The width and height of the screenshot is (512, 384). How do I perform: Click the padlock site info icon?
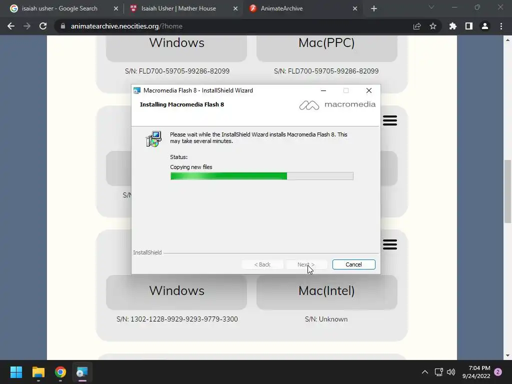[x=63, y=26]
